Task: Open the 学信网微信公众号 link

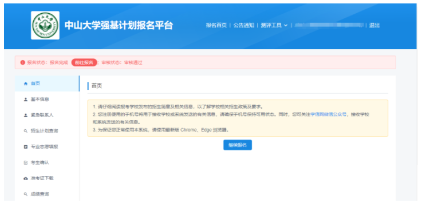Action: point(328,114)
